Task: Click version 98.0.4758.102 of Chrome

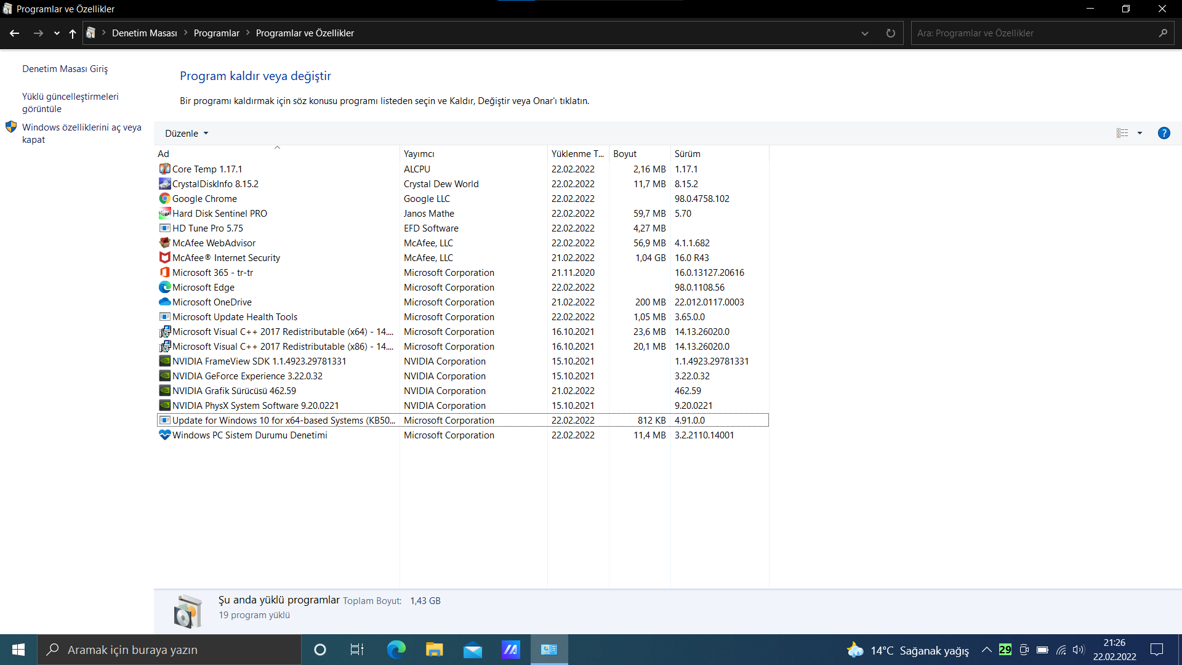Action: (x=702, y=199)
